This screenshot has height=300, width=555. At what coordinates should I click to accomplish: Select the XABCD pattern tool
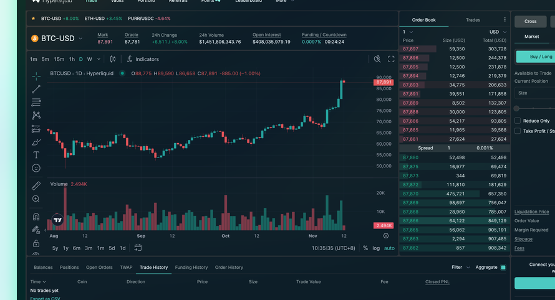click(36, 115)
